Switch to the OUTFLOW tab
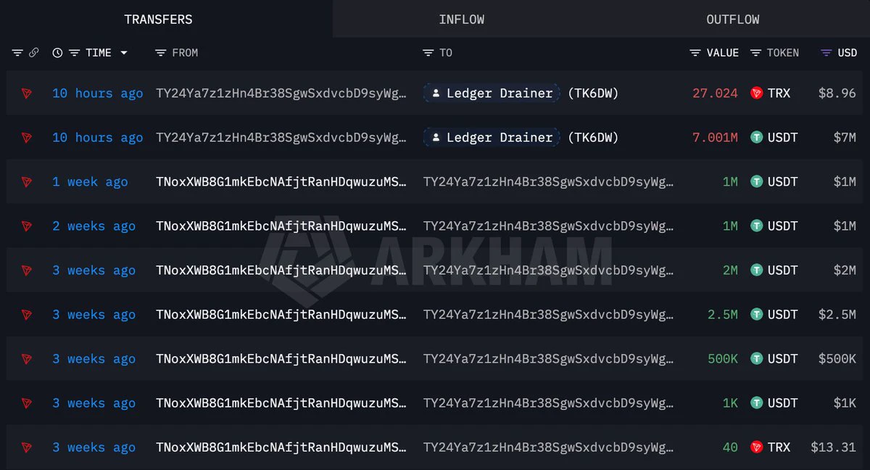The image size is (870, 470). tap(733, 20)
